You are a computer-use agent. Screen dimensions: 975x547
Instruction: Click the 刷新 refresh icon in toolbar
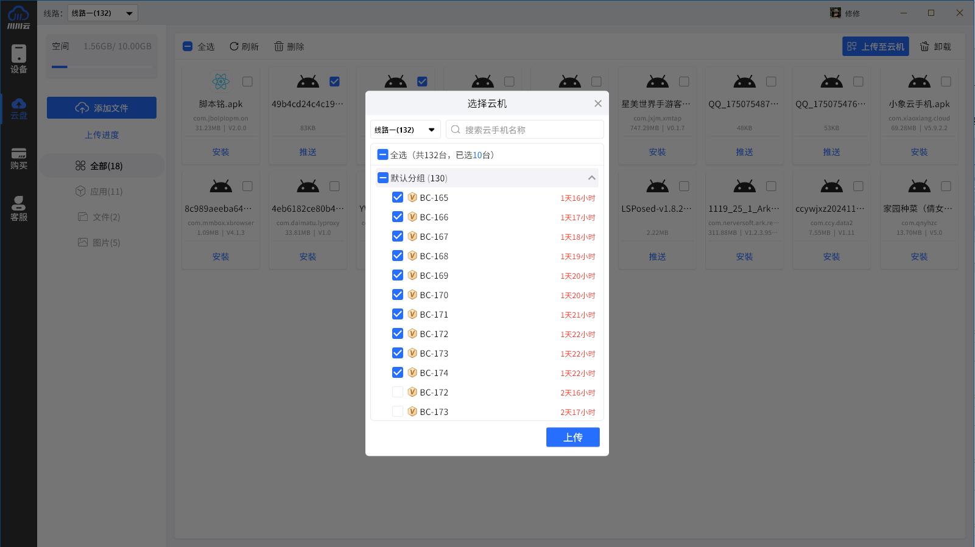[234, 46]
